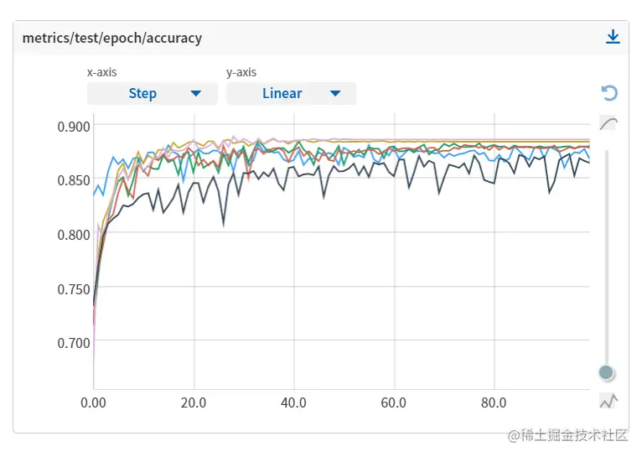Click the metrics/test/epoch/accuracy title

[112, 38]
